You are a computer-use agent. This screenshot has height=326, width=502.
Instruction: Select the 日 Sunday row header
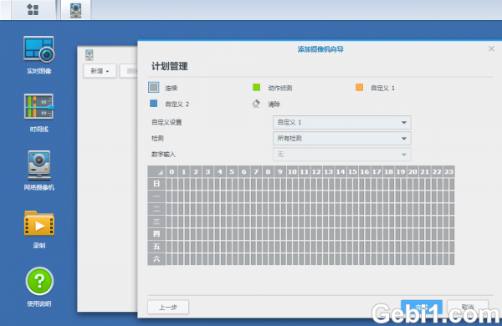click(156, 184)
